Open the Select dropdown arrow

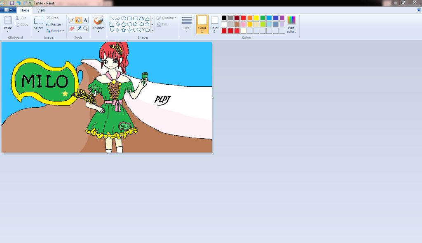click(38, 31)
